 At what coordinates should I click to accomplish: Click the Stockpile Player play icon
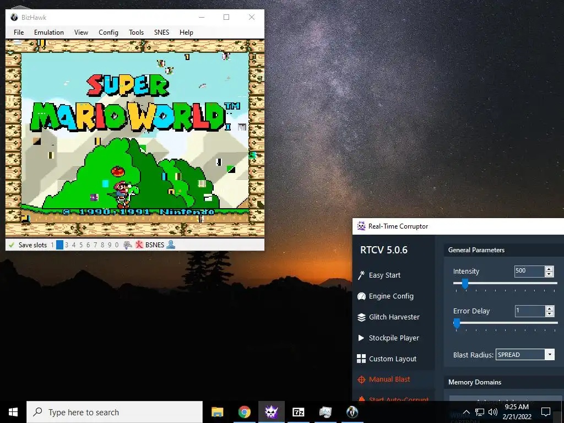click(x=361, y=338)
